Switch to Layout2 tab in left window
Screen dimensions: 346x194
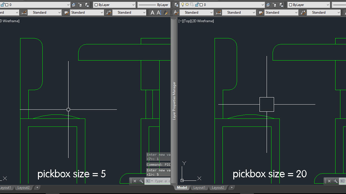[23, 188]
